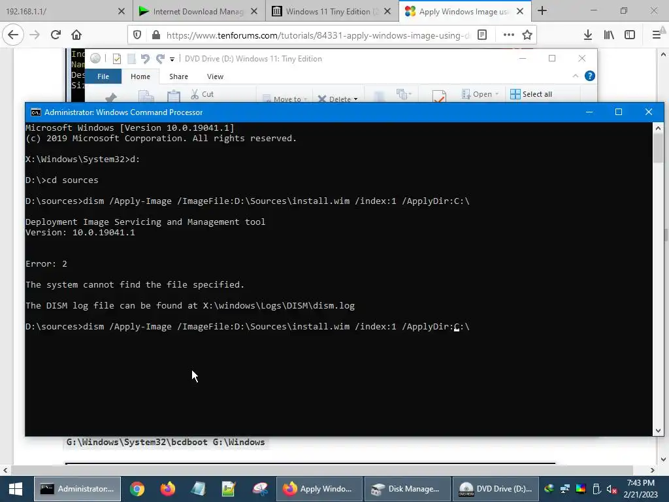Viewport: 669px width, 502px height.
Task: Open the tracking protection shield icon
Action: (137, 35)
